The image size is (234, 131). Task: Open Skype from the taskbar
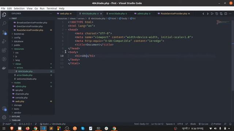point(83,128)
